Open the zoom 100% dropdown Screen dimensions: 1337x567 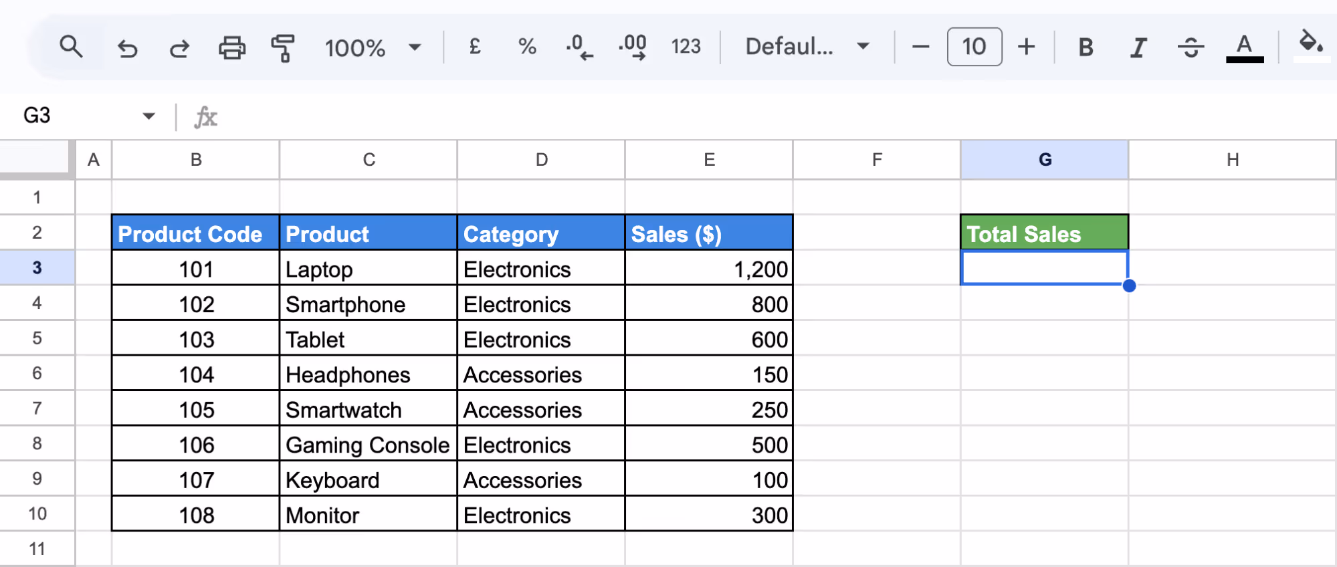[x=373, y=47]
